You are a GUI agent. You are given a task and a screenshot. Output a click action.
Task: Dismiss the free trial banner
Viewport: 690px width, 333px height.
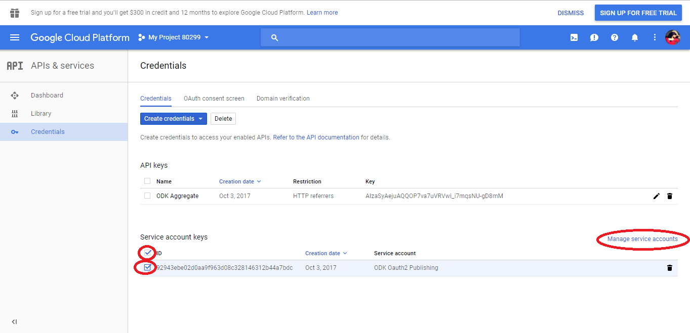[x=571, y=13]
